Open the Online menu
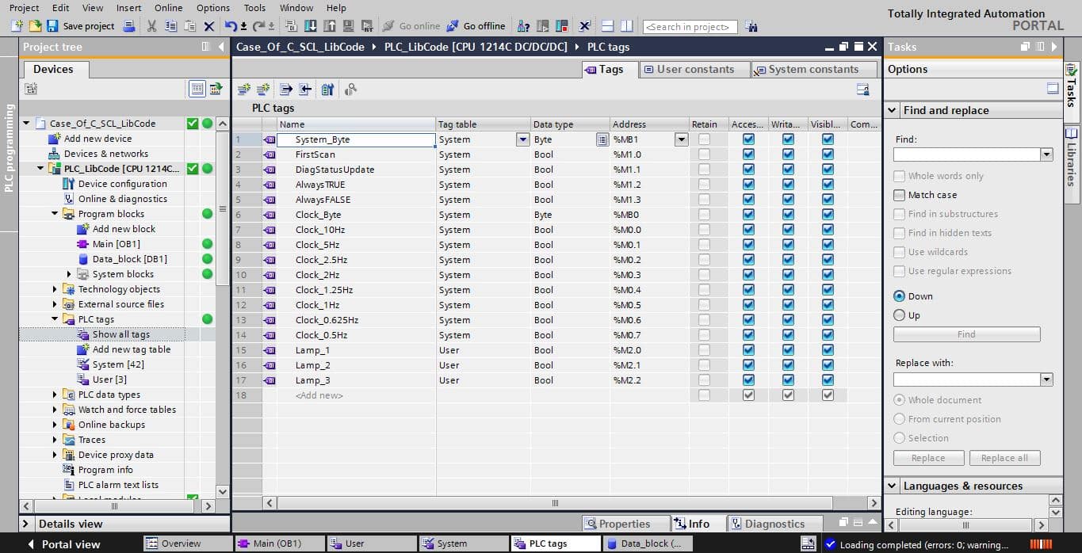 pos(168,7)
